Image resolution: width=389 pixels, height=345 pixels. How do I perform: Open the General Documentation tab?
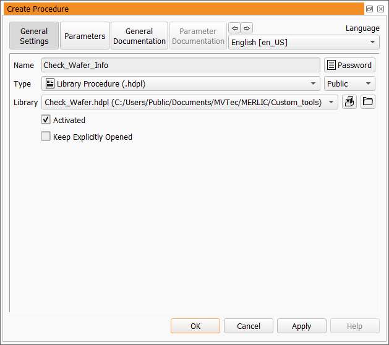pos(139,36)
